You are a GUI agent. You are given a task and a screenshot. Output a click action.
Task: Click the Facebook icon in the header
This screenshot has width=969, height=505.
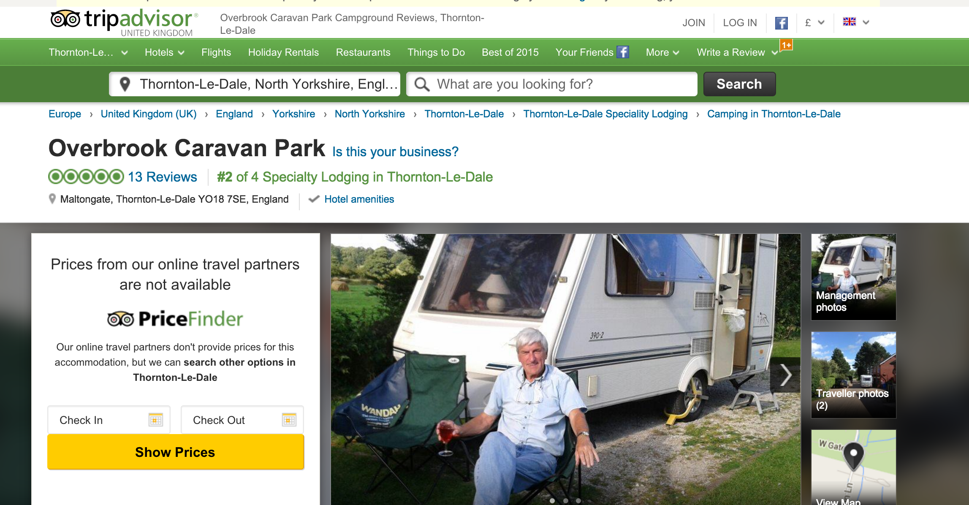pos(781,23)
